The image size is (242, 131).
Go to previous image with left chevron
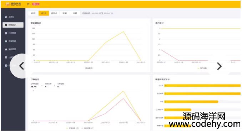point(22,66)
